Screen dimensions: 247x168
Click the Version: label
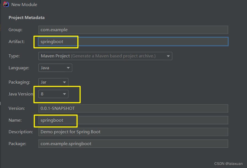pyautogui.click(x=17, y=108)
